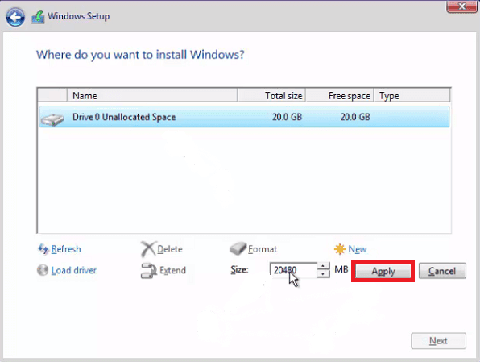Sort by the Total size column header
This screenshot has width=480, height=362.
[271, 96]
